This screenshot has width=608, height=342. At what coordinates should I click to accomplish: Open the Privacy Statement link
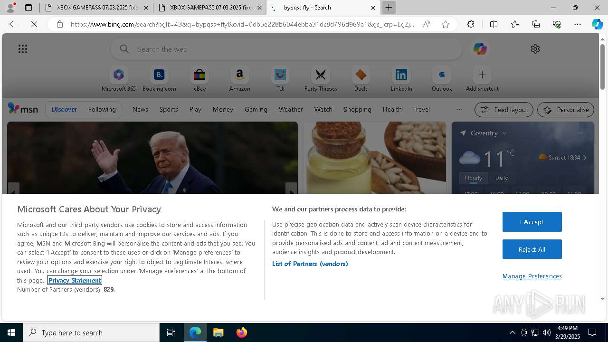click(75, 280)
